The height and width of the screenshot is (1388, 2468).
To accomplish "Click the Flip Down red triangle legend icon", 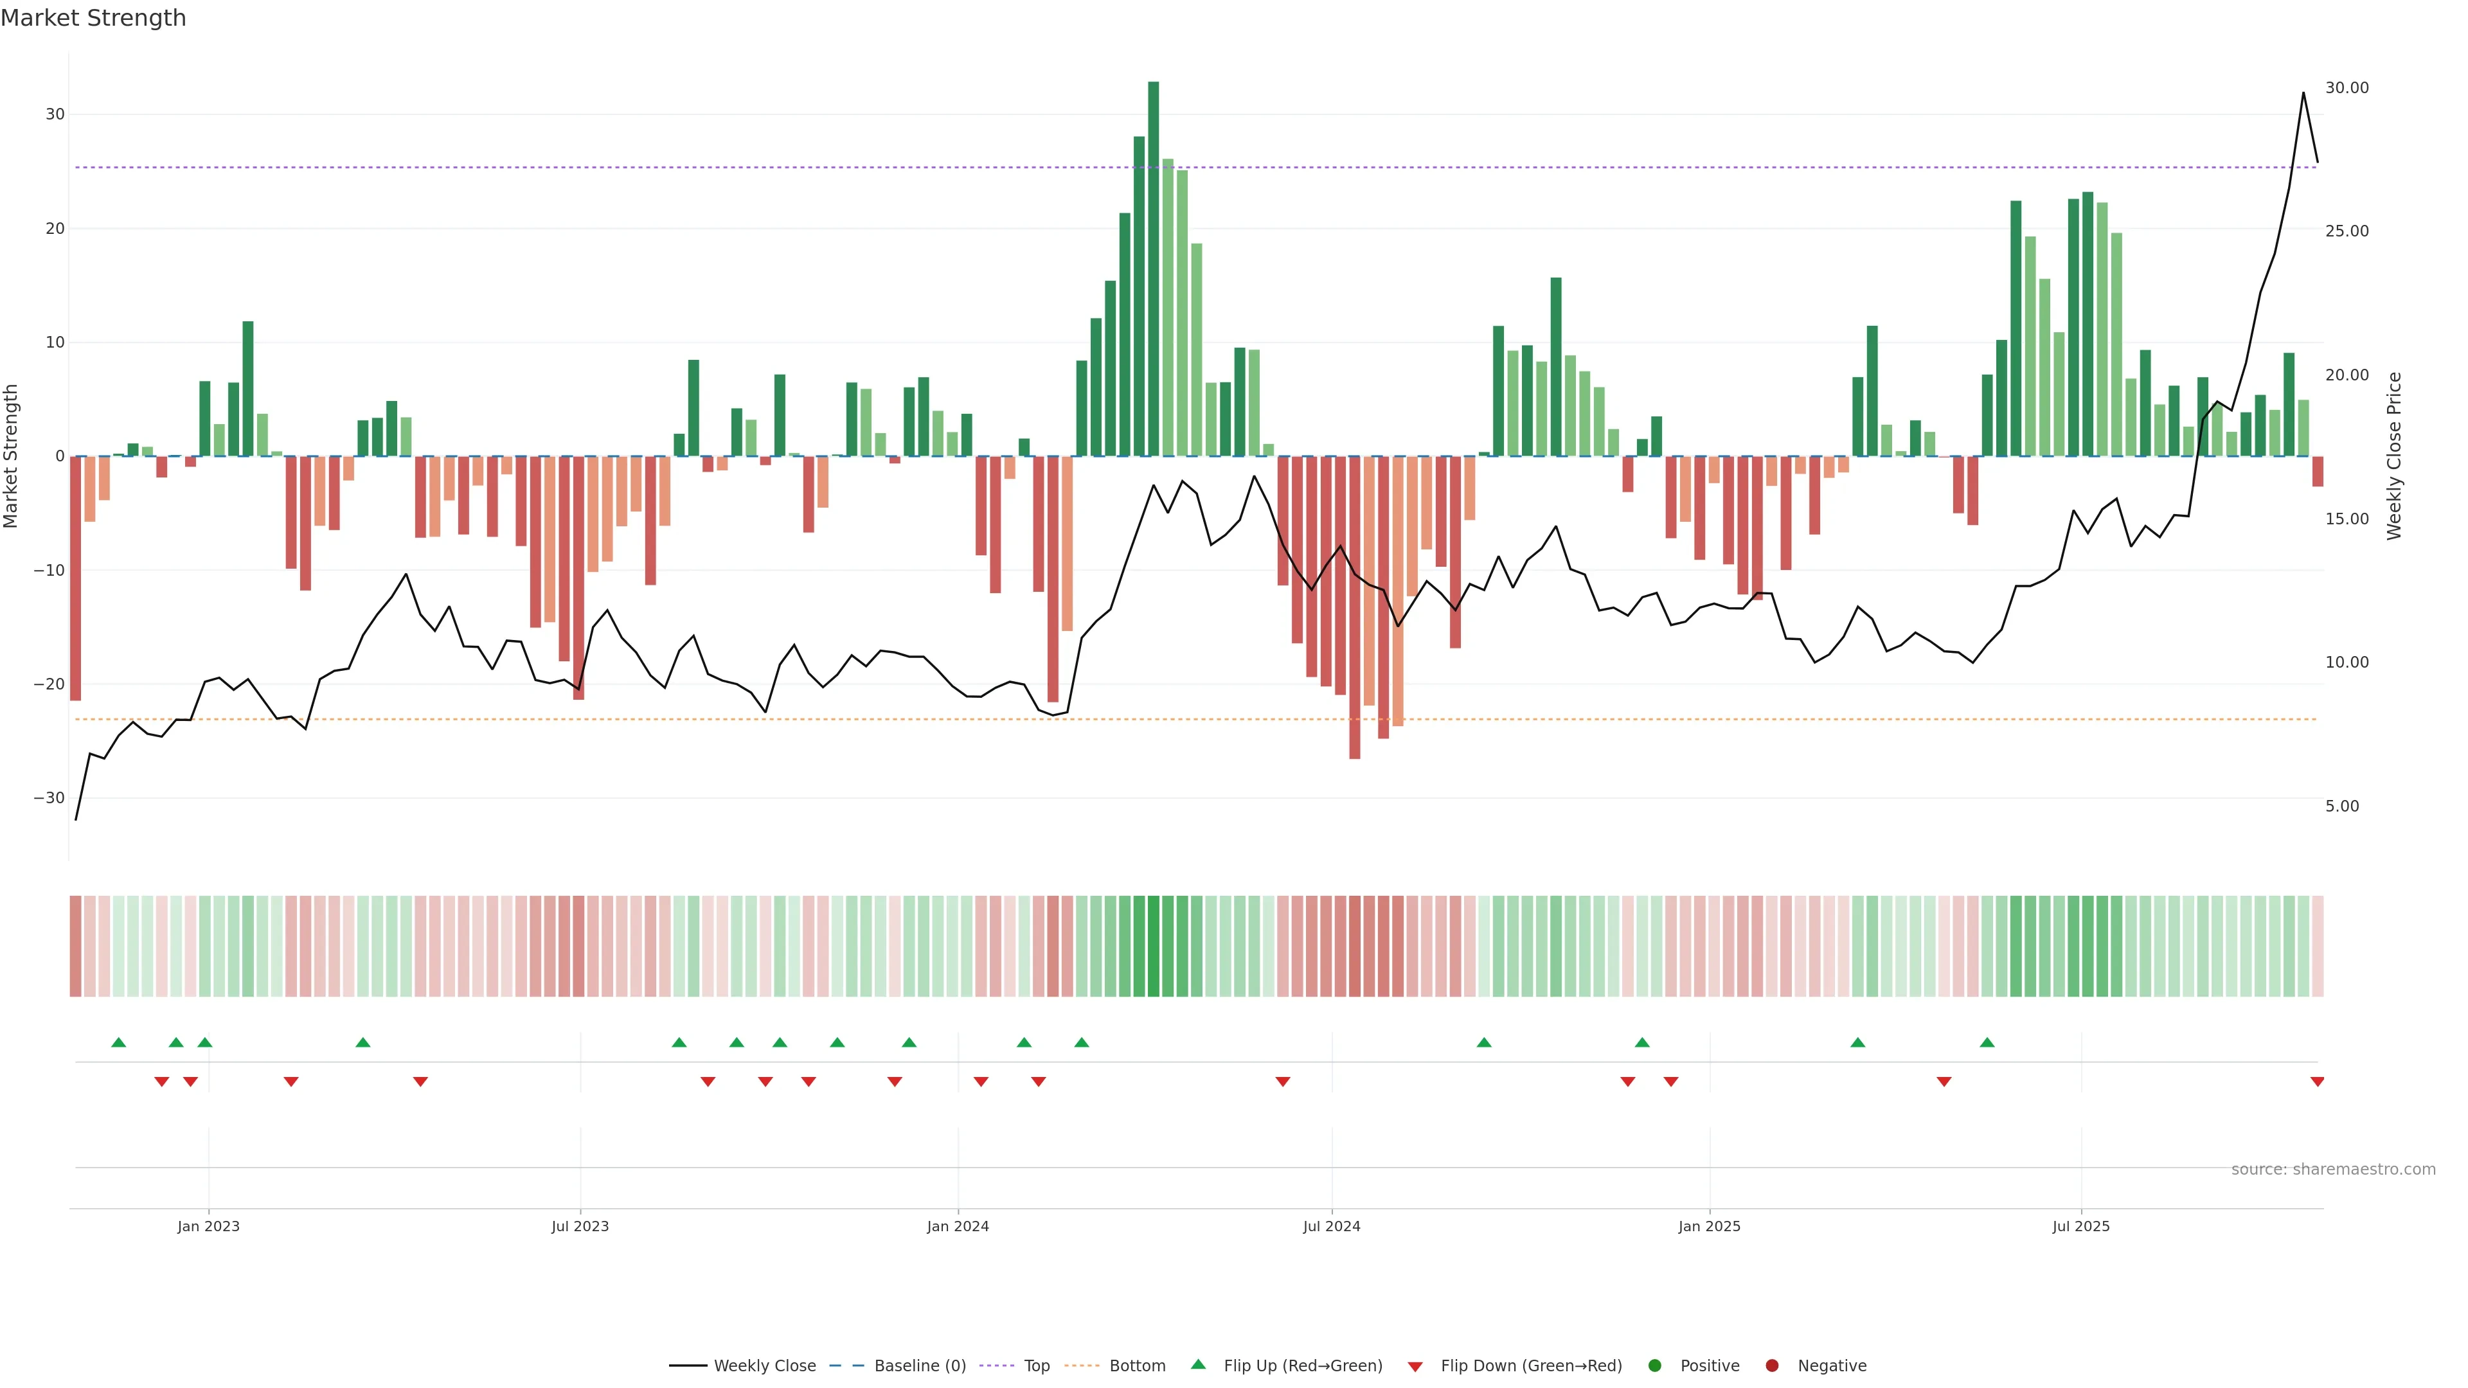I will [x=1415, y=1366].
